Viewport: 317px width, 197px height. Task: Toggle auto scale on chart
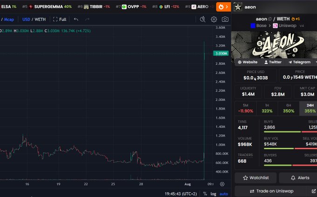pos(224,194)
